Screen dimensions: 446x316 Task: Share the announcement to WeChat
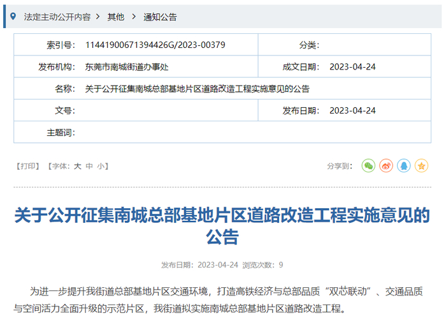[368, 165]
